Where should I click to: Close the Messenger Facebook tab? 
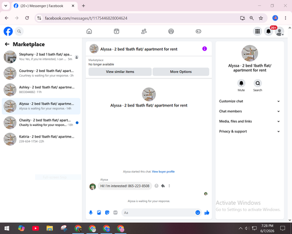pos(73,6)
